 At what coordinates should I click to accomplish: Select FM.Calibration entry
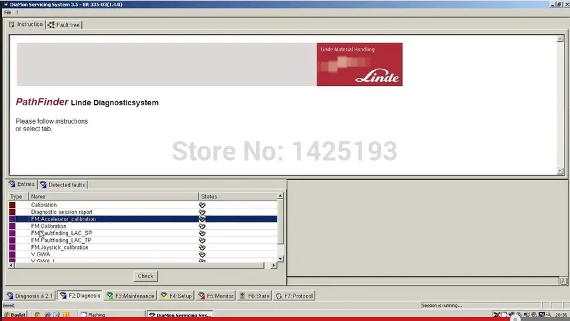[x=143, y=226]
